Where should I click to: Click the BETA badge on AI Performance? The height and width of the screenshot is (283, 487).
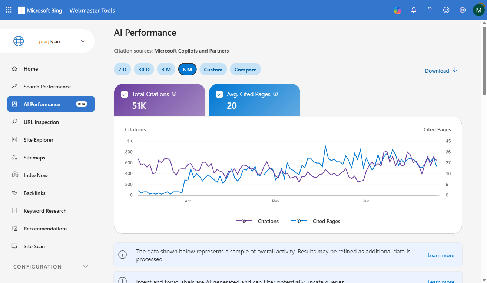(81, 104)
